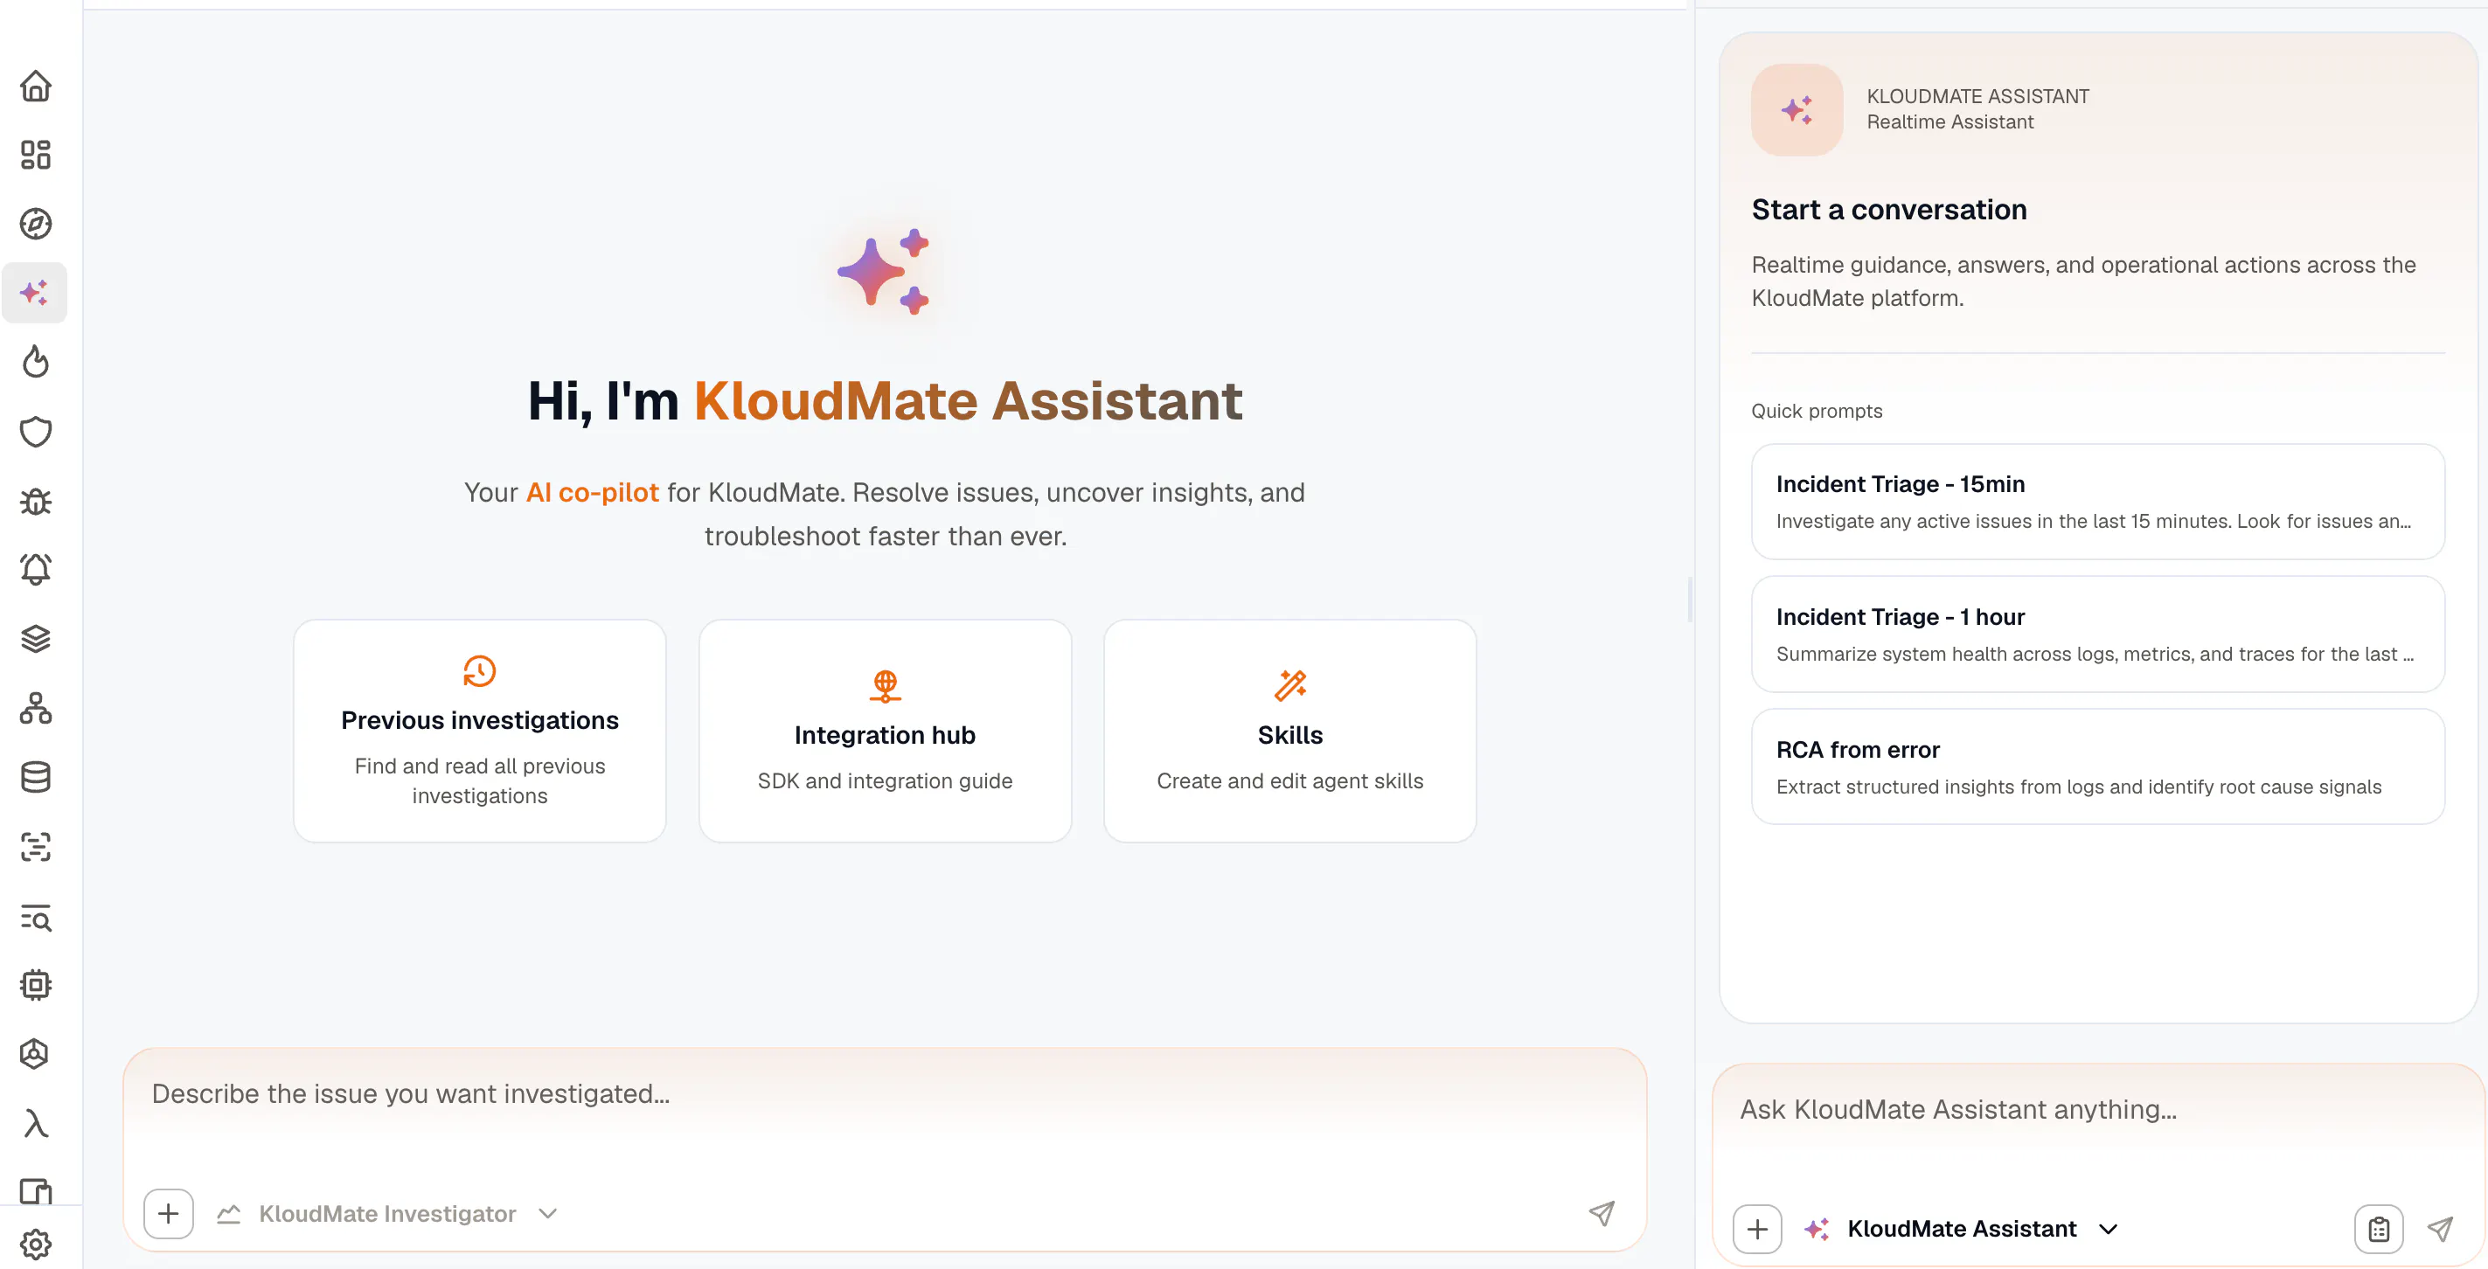Expand the KloudMate Investigator agent dropdown
The width and height of the screenshot is (2488, 1269).
coord(386,1213)
